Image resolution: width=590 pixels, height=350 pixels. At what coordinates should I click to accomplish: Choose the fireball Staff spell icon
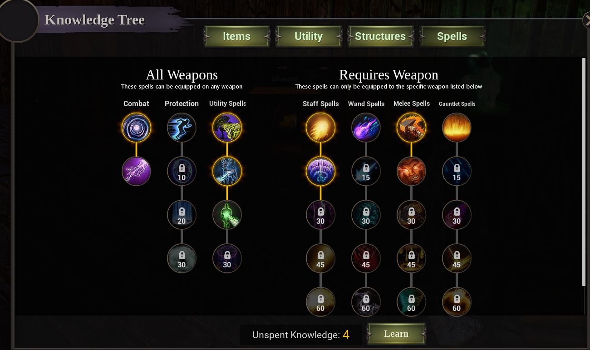tap(320, 128)
